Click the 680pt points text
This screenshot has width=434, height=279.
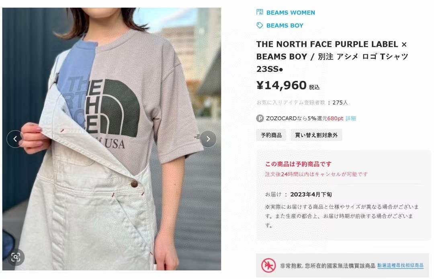coord(335,119)
